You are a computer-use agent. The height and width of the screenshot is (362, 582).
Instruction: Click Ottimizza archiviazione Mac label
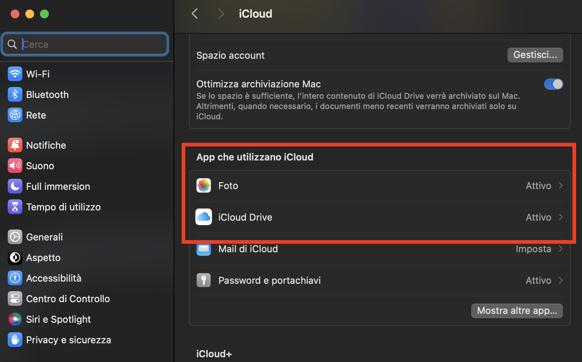[x=258, y=84]
